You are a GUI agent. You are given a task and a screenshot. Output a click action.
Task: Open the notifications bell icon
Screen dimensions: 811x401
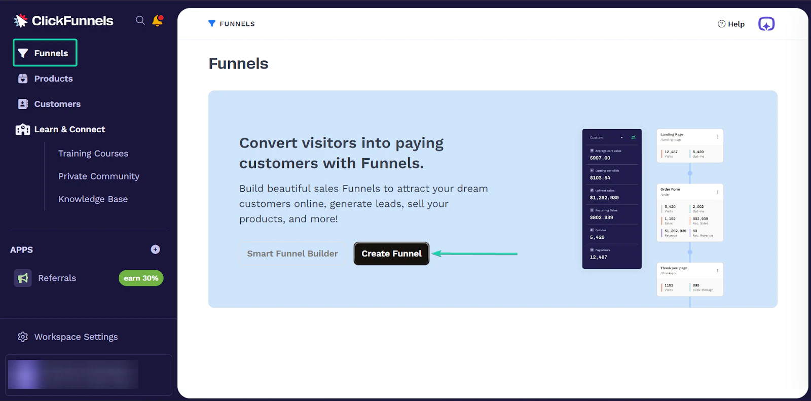[158, 21]
